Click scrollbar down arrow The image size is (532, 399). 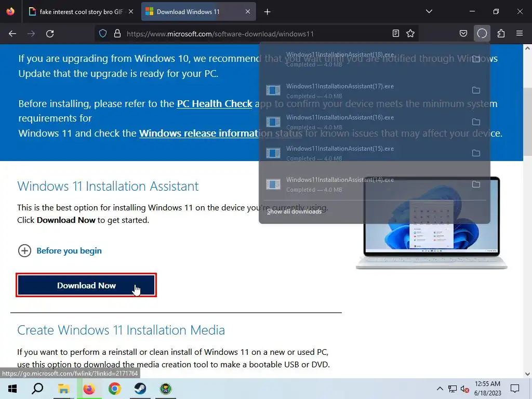[527, 374]
